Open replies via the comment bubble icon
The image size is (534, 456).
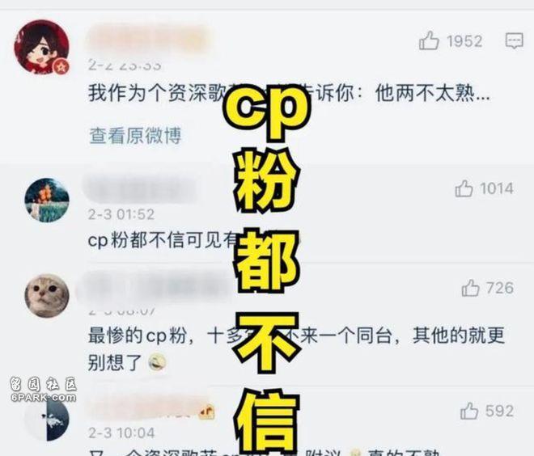point(515,41)
